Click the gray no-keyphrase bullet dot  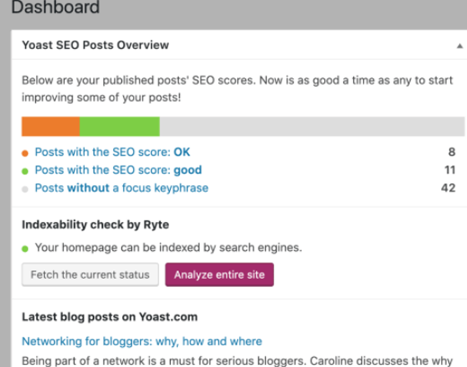pos(25,190)
